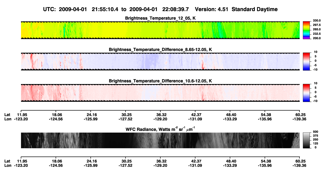Click the 10 tick of the 10.6-12.05 colorbar
Screen dimensions: 333x171
315,84
